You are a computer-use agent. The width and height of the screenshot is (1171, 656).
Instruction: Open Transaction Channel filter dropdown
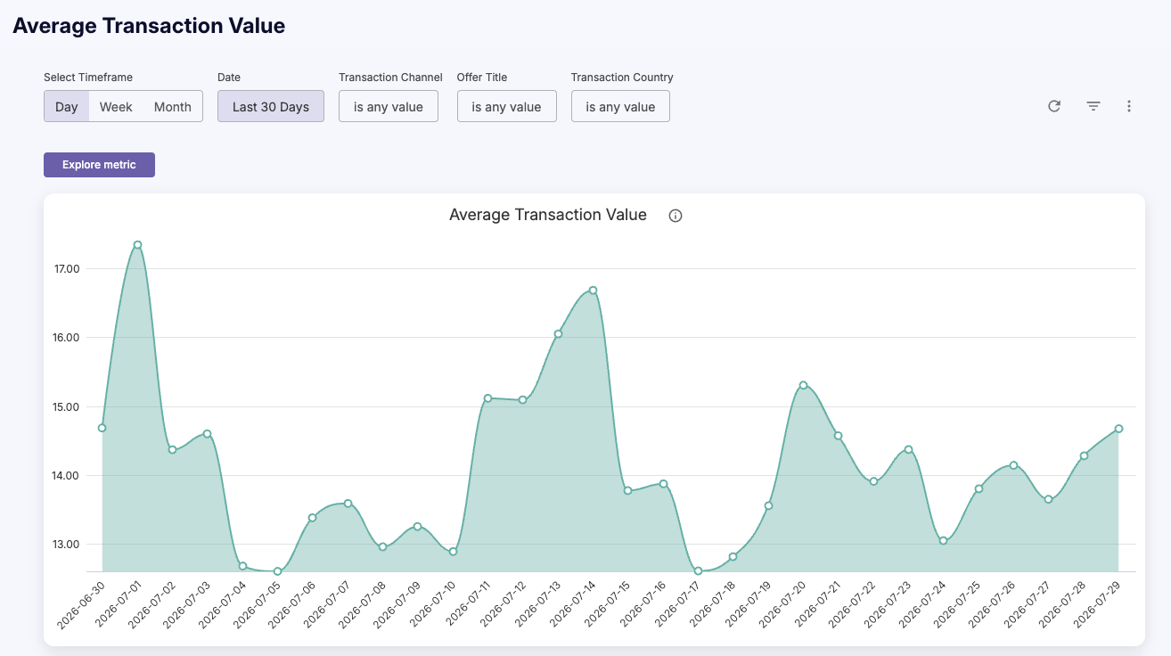point(389,107)
